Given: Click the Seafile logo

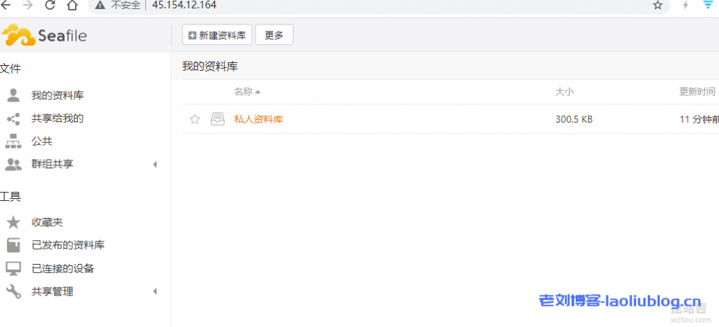Looking at the screenshot, I should click(x=44, y=35).
